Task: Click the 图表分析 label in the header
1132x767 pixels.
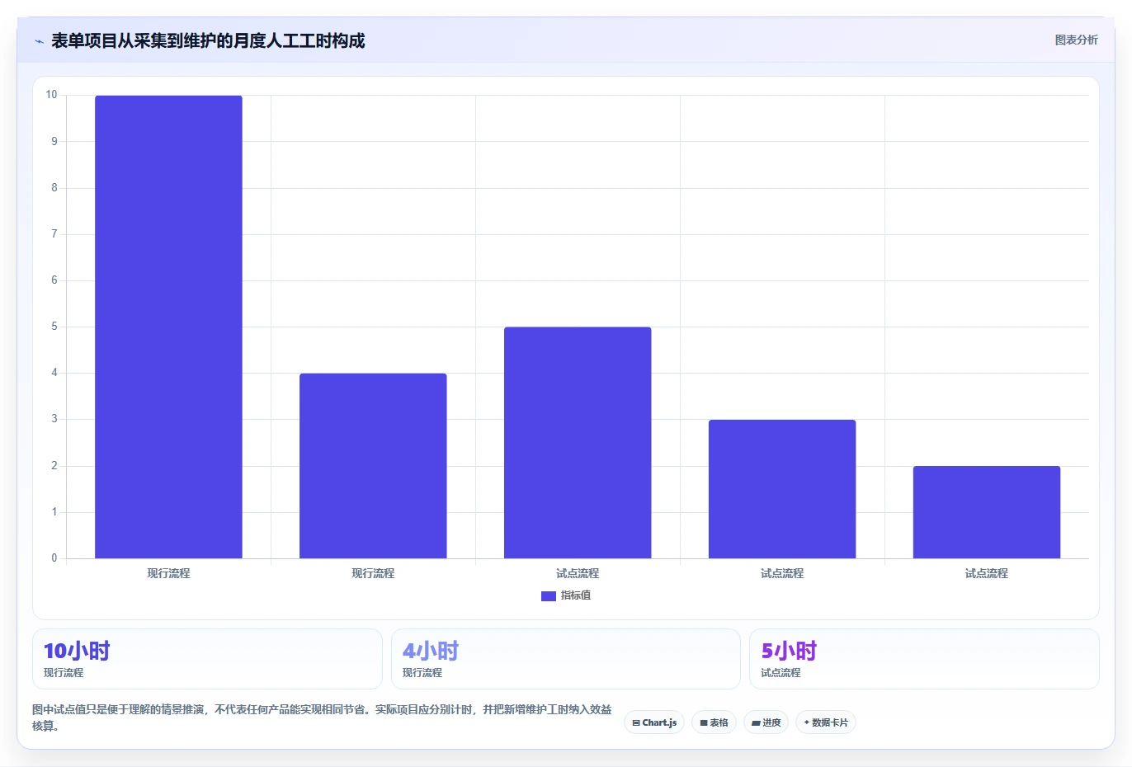Action: click(x=1076, y=40)
